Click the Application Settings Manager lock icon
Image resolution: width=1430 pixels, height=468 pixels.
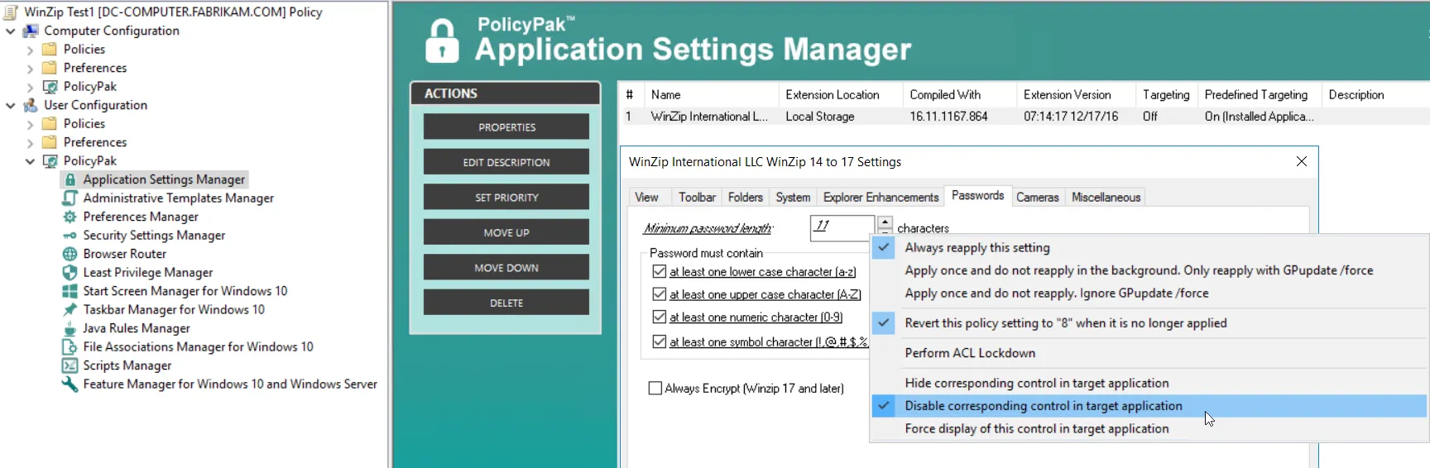point(70,179)
